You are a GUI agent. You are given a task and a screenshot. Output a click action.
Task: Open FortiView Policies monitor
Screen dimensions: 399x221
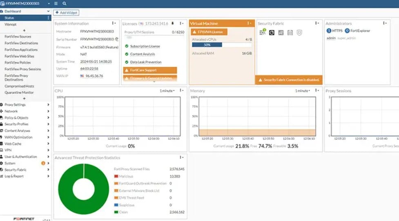(x=18, y=62)
